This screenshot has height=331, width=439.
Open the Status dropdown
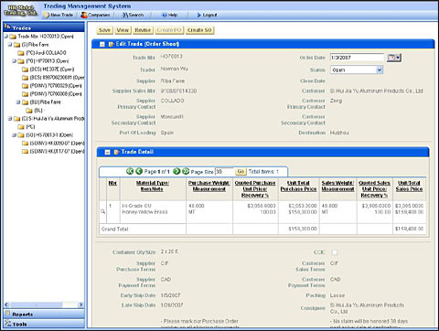[357, 69]
